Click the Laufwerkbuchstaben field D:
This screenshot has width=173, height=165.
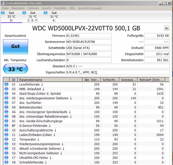coord(89,60)
